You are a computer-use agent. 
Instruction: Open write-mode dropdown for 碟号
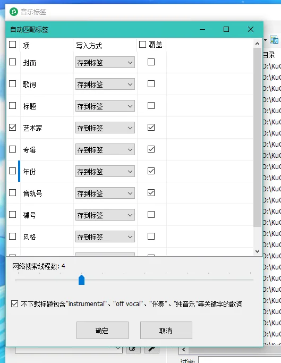(105, 215)
